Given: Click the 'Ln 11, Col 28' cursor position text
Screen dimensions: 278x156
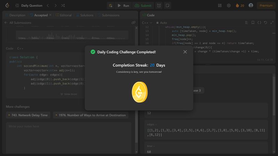Looking at the screenshot, I should [x=265, y=60].
